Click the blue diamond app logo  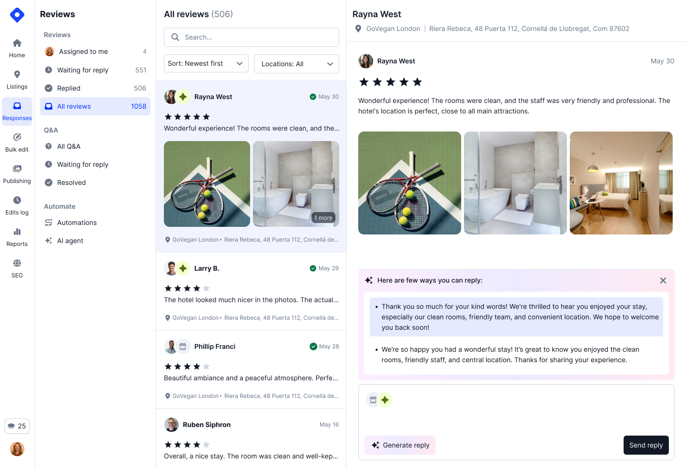click(x=17, y=15)
